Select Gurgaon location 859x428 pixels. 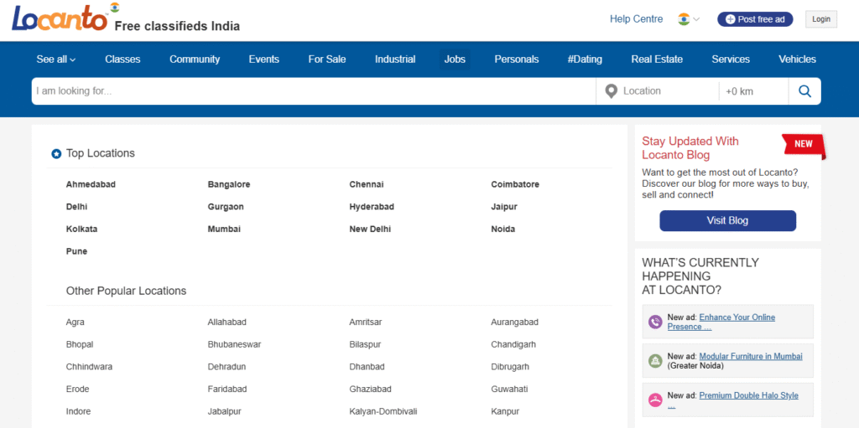click(x=226, y=207)
